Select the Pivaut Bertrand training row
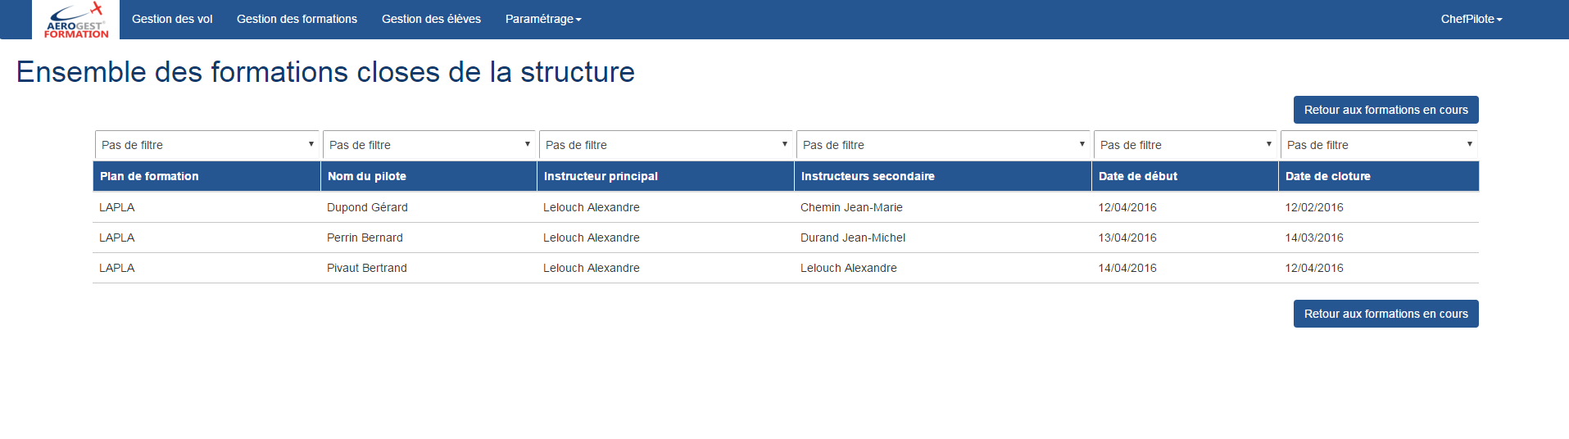This screenshot has height=439, width=1569. pos(786,268)
